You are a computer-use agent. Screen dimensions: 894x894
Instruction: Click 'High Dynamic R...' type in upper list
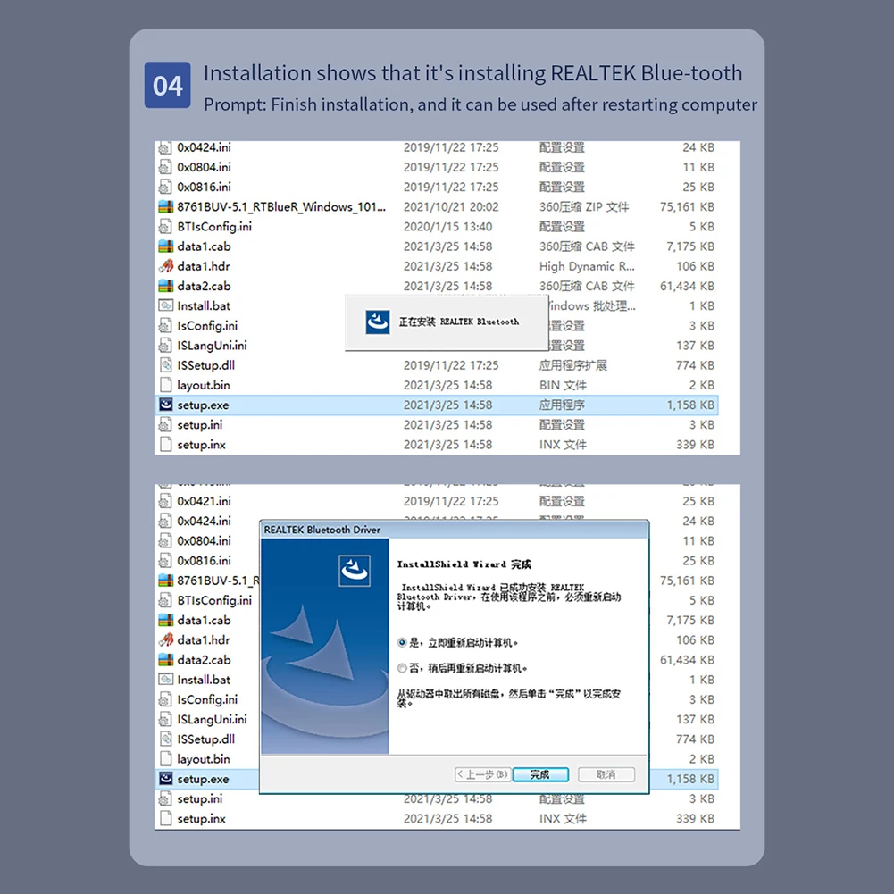588,266
